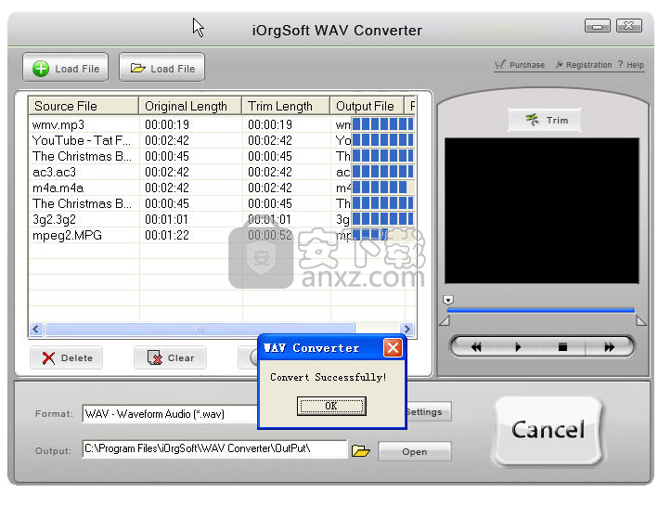Delete the selected file with Delete button
The height and width of the screenshot is (506, 658).
pos(66,357)
